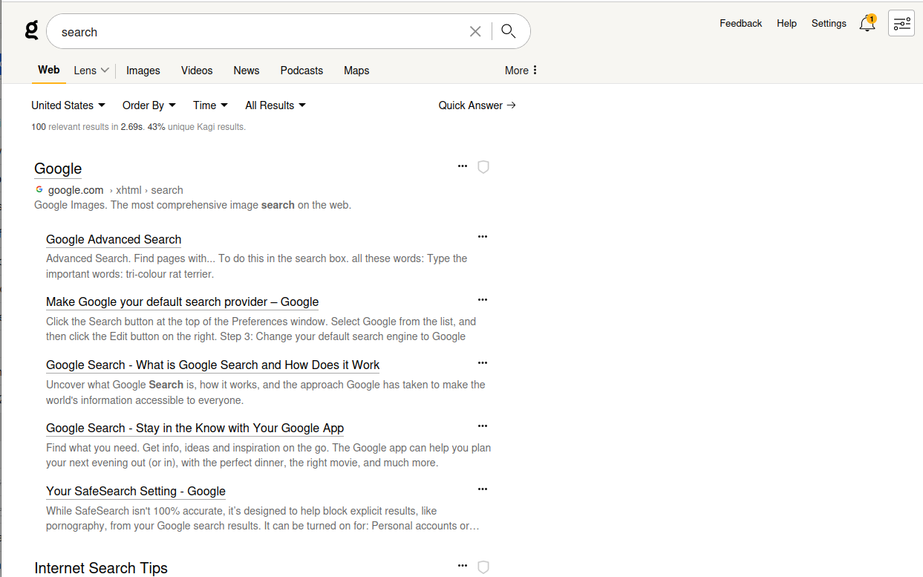Open the More vertical dots menu
Image resolution: width=923 pixels, height=577 pixels.
[x=521, y=71]
